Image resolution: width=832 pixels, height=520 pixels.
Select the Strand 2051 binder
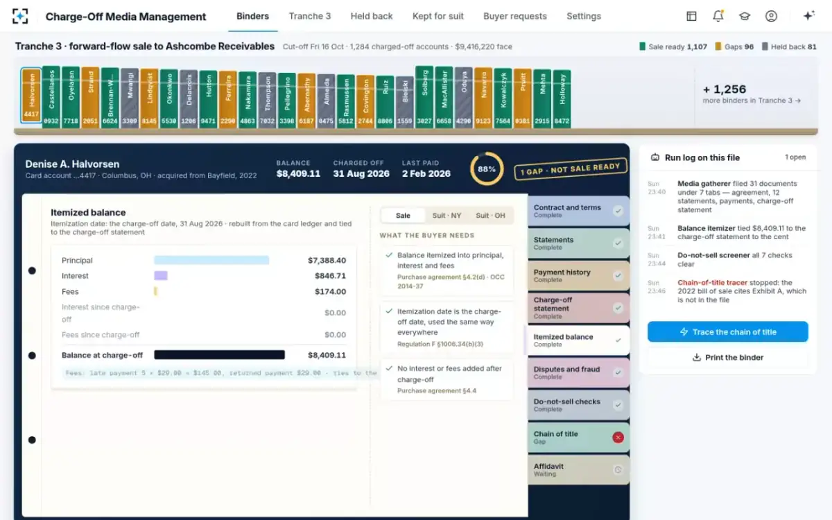click(x=90, y=96)
